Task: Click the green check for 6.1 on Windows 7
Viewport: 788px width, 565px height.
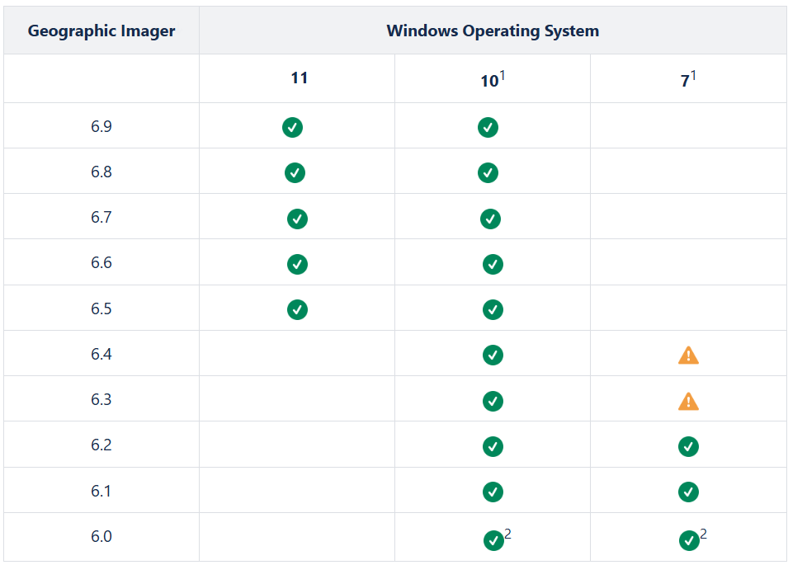Action: (688, 492)
